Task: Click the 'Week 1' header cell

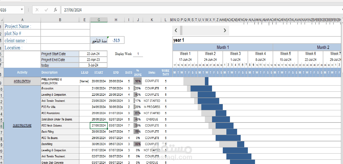Action: point(185,53)
